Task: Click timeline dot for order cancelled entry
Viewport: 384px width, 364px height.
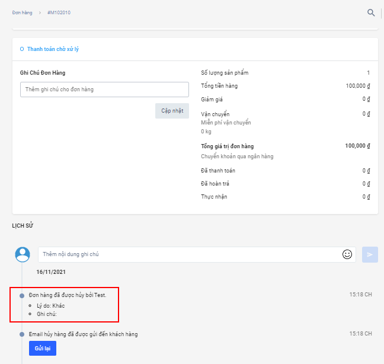Action: pyautogui.click(x=22, y=295)
